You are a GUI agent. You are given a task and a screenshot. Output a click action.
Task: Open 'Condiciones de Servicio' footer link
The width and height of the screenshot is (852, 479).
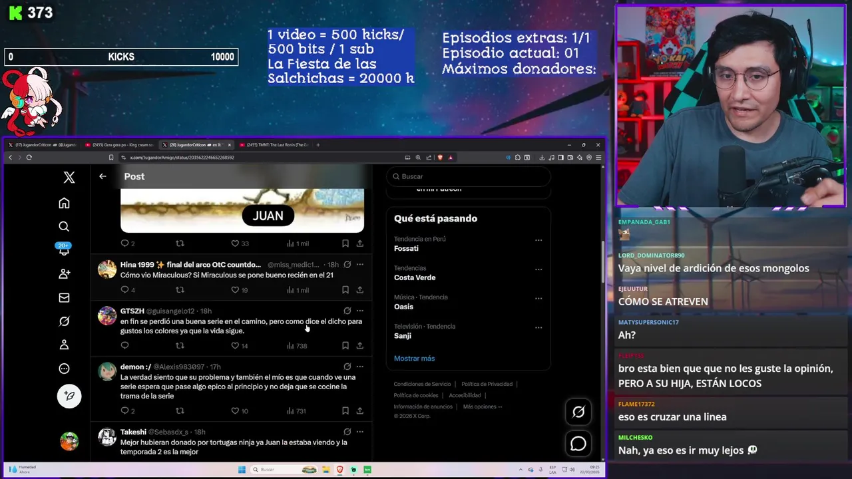click(422, 384)
